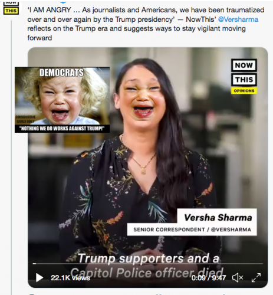This screenshot has height=295, width=273.
Task: Play the NowThis video
Action: (40, 278)
